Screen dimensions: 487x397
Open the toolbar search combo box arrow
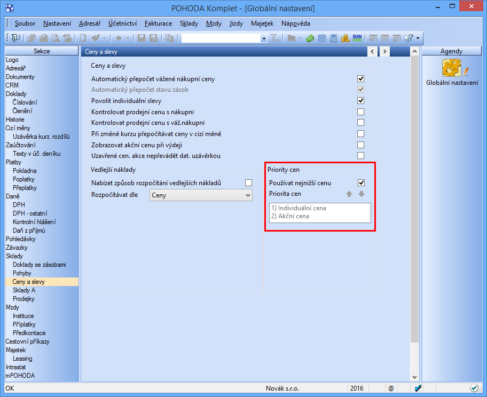[264, 38]
